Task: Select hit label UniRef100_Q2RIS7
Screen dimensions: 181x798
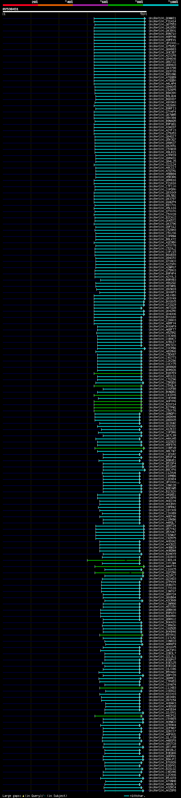Action: point(162,731)
